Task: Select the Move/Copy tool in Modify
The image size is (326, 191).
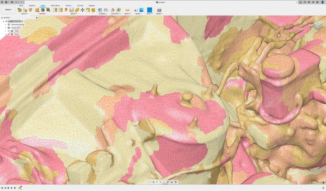Action: pyautogui.click(x=82, y=10)
